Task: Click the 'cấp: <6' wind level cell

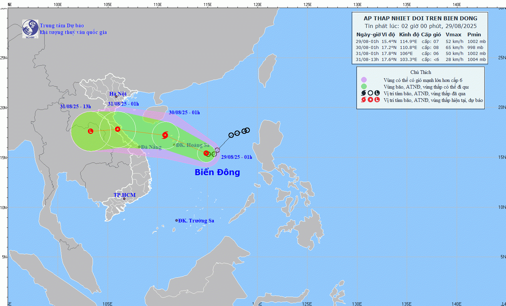Action: coord(430,60)
